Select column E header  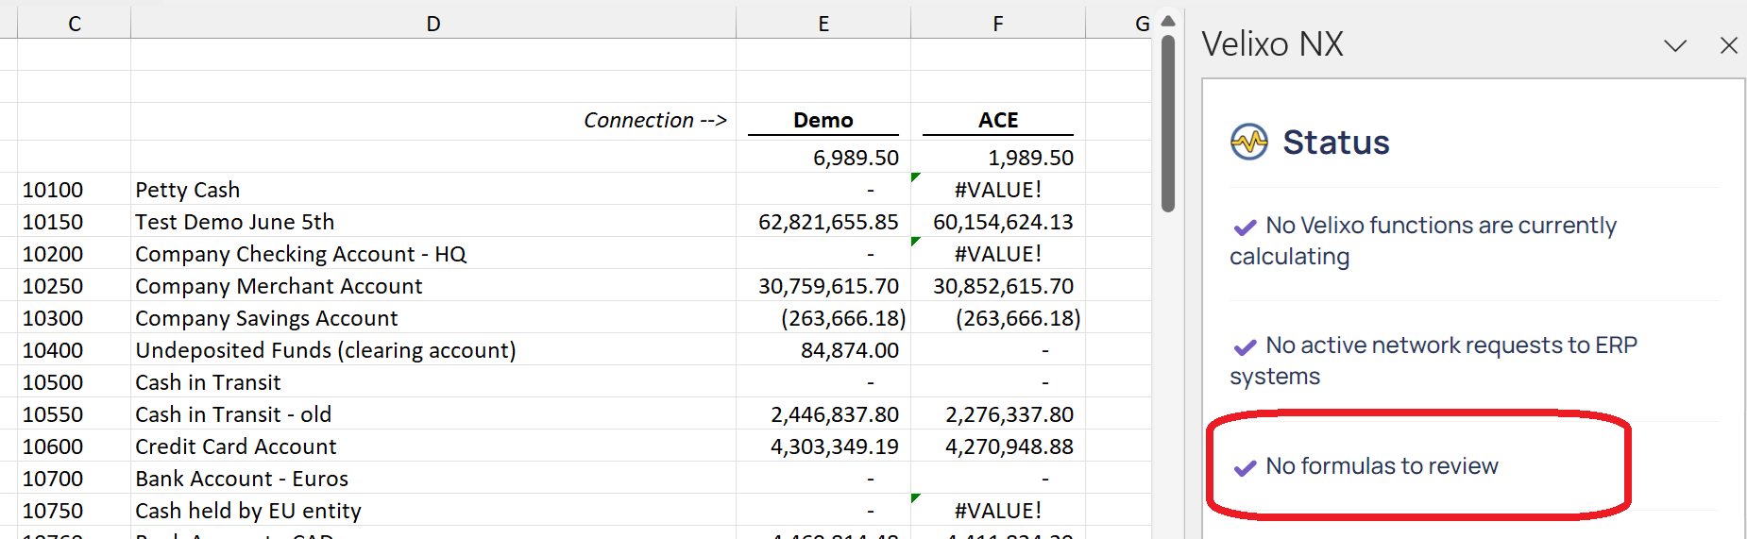point(823,24)
